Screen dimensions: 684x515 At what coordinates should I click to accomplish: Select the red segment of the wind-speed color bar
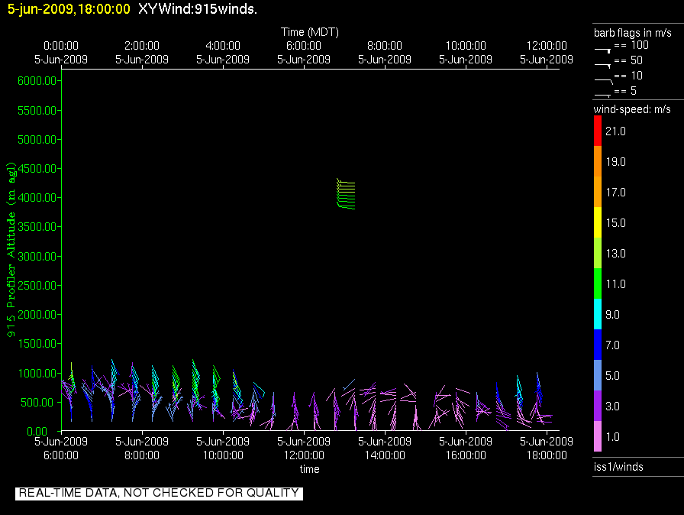598,131
